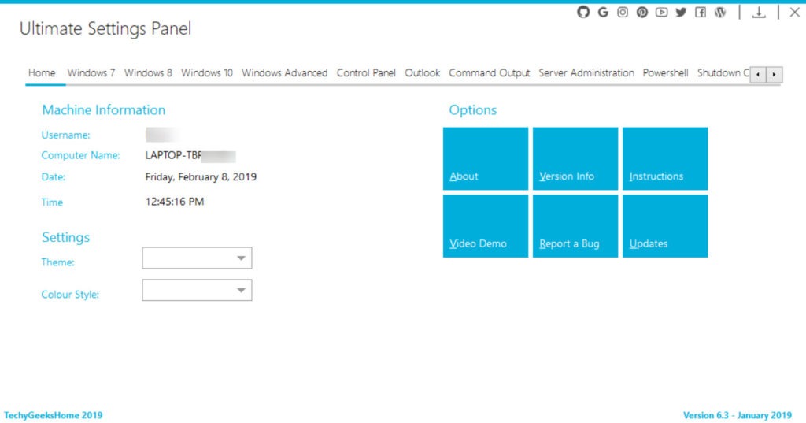Select the Home tab
The height and width of the screenshot is (423, 806).
42,73
